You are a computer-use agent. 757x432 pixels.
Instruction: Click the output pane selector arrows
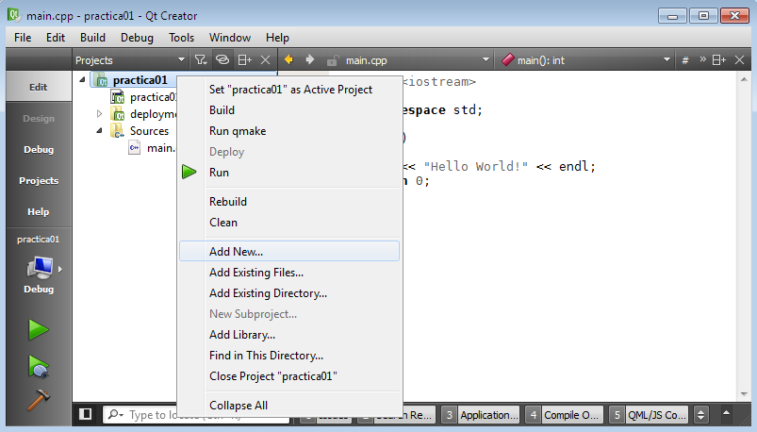click(700, 415)
